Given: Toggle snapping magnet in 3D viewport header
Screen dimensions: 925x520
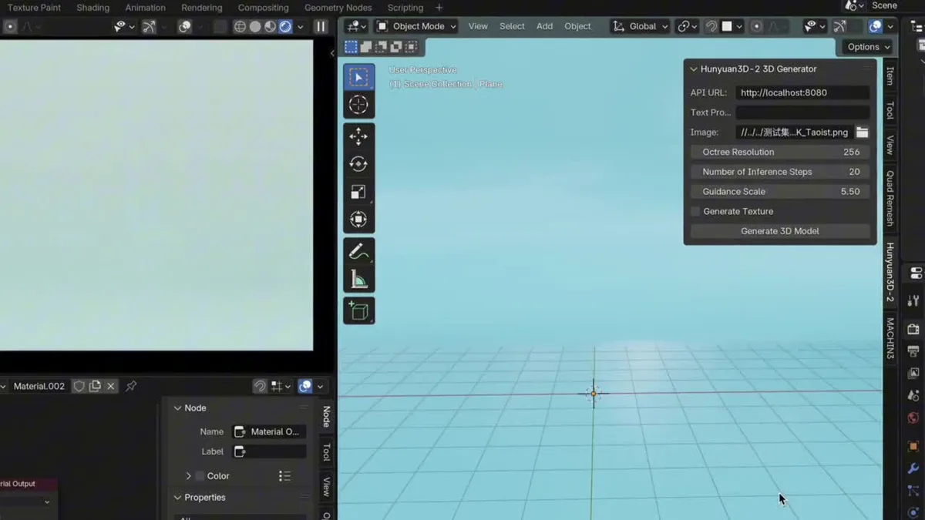Looking at the screenshot, I should [x=711, y=26].
